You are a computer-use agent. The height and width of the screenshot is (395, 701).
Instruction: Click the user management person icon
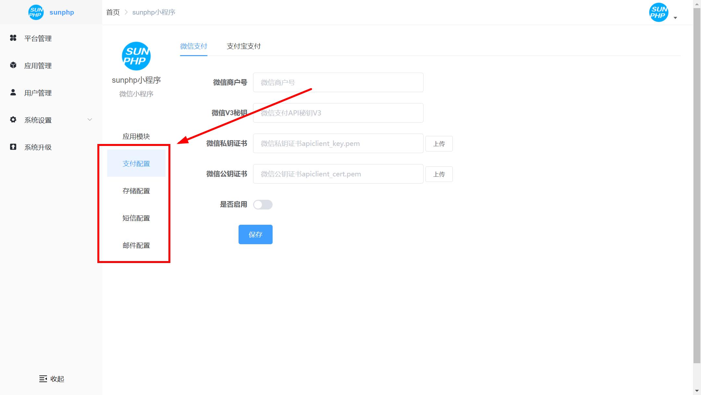[x=13, y=92]
